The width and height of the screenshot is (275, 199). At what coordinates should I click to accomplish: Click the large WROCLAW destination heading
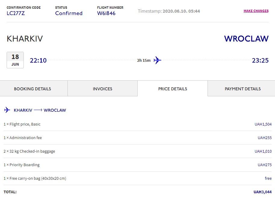point(246,39)
